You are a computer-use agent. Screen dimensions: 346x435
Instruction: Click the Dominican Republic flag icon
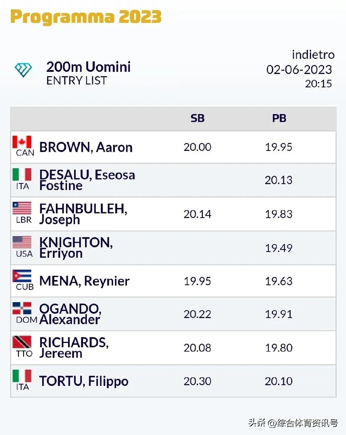point(22,309)
